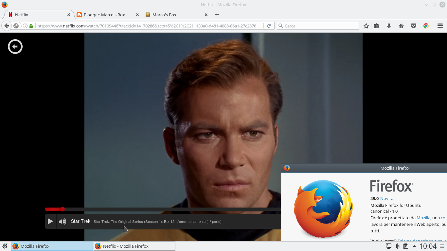Click the Chrome-colored extension icon
447x251 pixels.
point(426,26)
